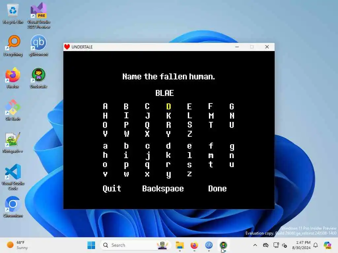Pick uppercase letter M
The image size is (338, 253).
tap(211, 116)
